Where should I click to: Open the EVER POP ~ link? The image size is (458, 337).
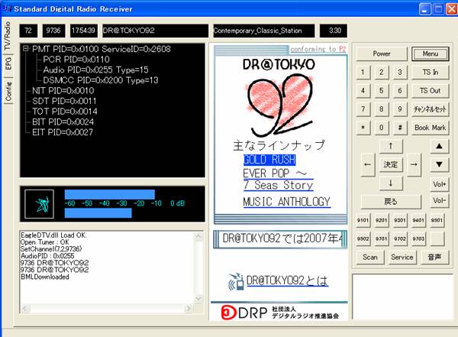(278, 173)
